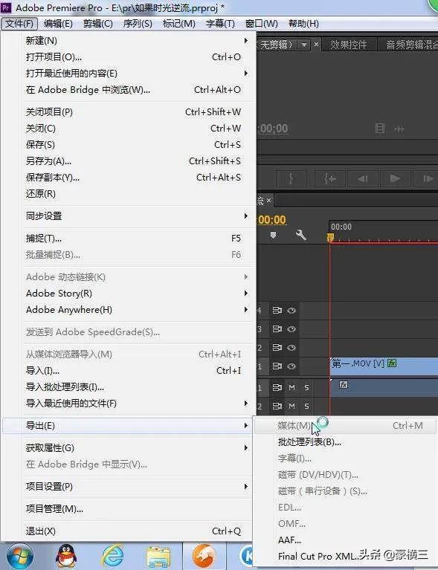Open the 序列(S) menu

pos(138,24)
